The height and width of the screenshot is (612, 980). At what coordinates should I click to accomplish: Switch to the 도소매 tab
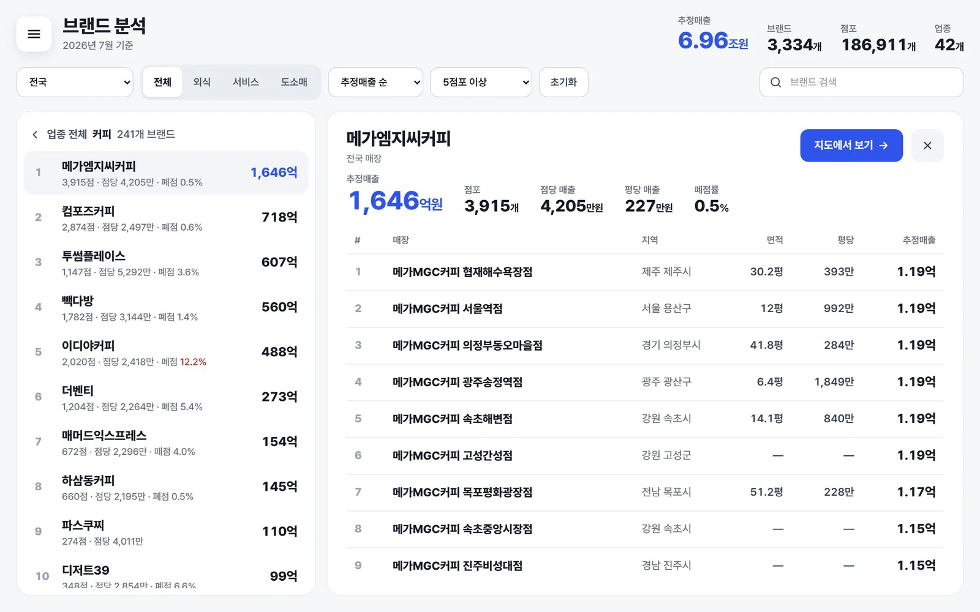click(x=294, y=82)
